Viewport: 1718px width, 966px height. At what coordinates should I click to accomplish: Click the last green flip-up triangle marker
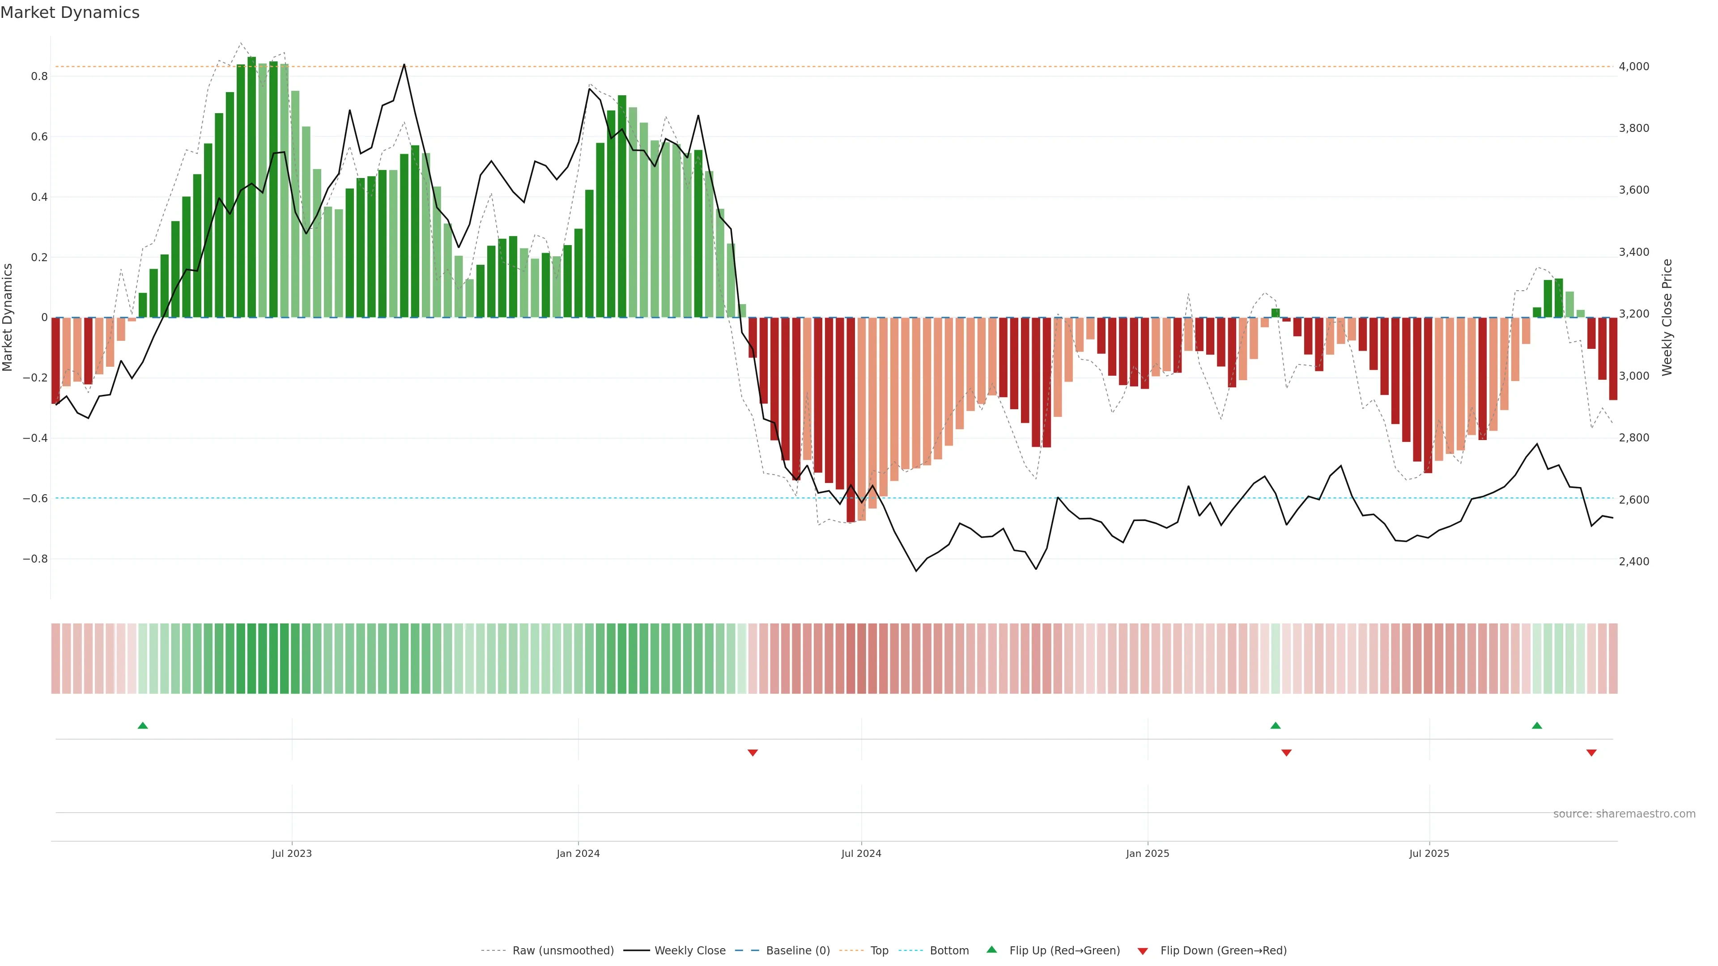pos(1537,725)
